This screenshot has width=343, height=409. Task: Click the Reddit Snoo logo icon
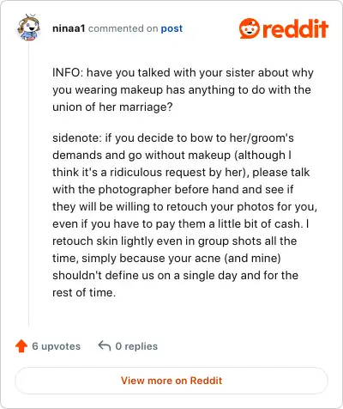click(x=250, y=28)
